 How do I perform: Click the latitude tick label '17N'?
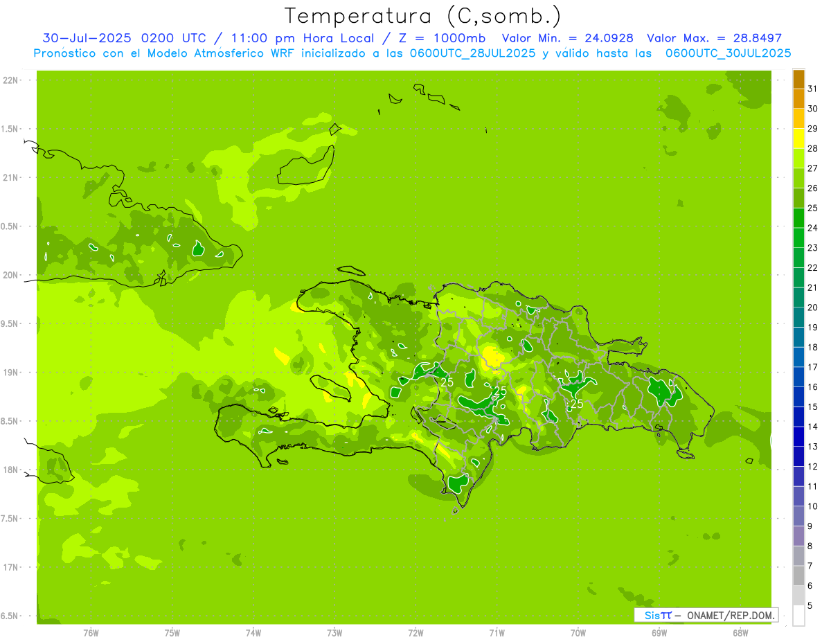tap(11, 567)
